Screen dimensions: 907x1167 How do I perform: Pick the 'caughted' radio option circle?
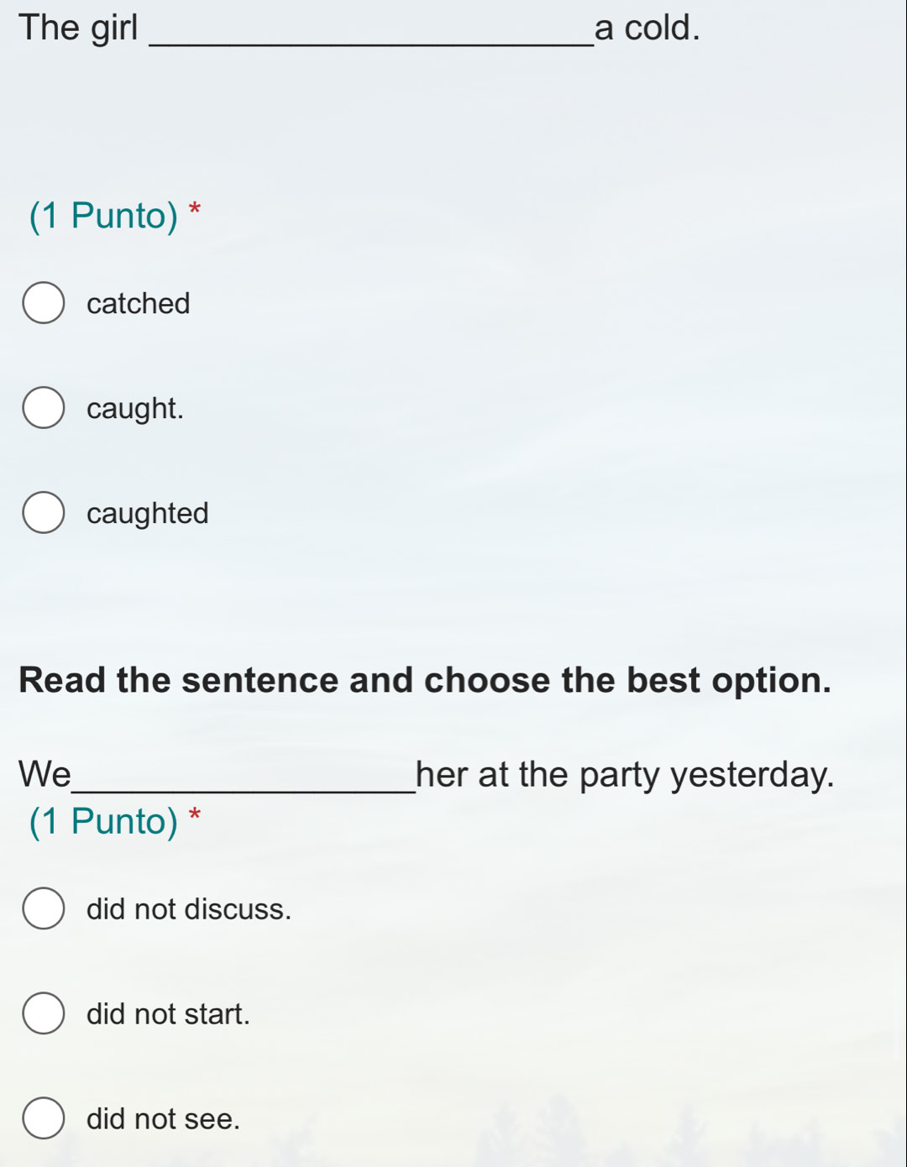(x=44, y=513)
